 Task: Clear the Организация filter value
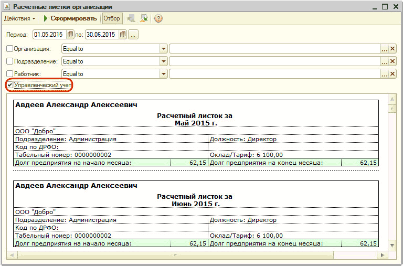[x=393, y=49]
